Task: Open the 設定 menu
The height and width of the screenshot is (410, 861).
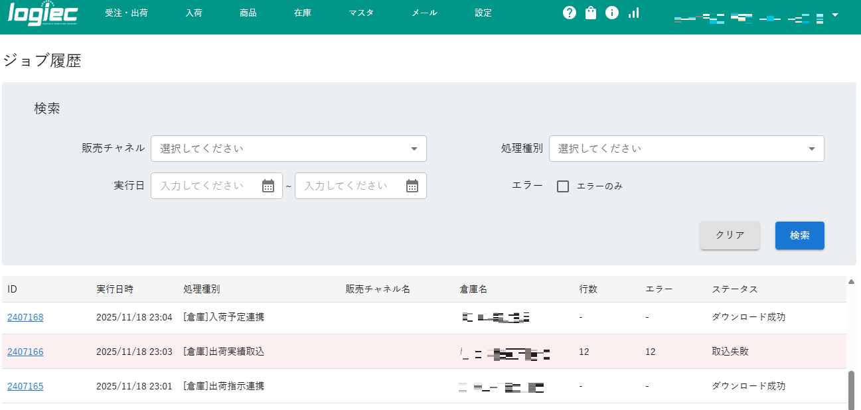Action: click(483, 12)
